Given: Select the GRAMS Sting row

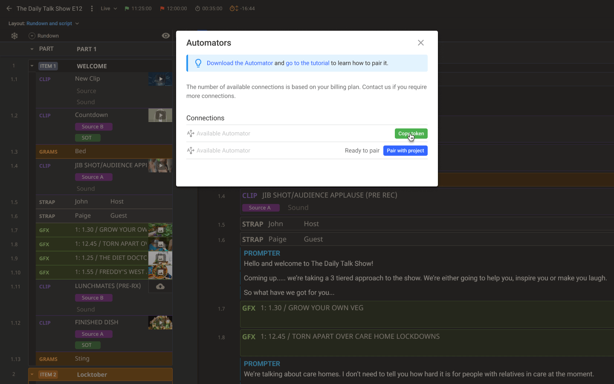Looking at the screenshot, I should 104,359.
